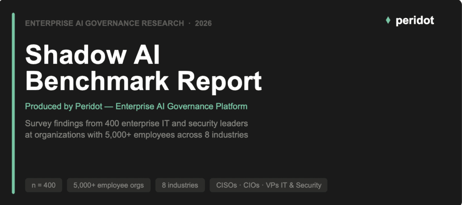Click the 2026 year label
462x205 pixels.
(203, 23)
